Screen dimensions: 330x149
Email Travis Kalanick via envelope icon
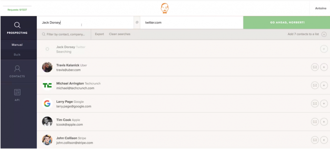[315, 67]
